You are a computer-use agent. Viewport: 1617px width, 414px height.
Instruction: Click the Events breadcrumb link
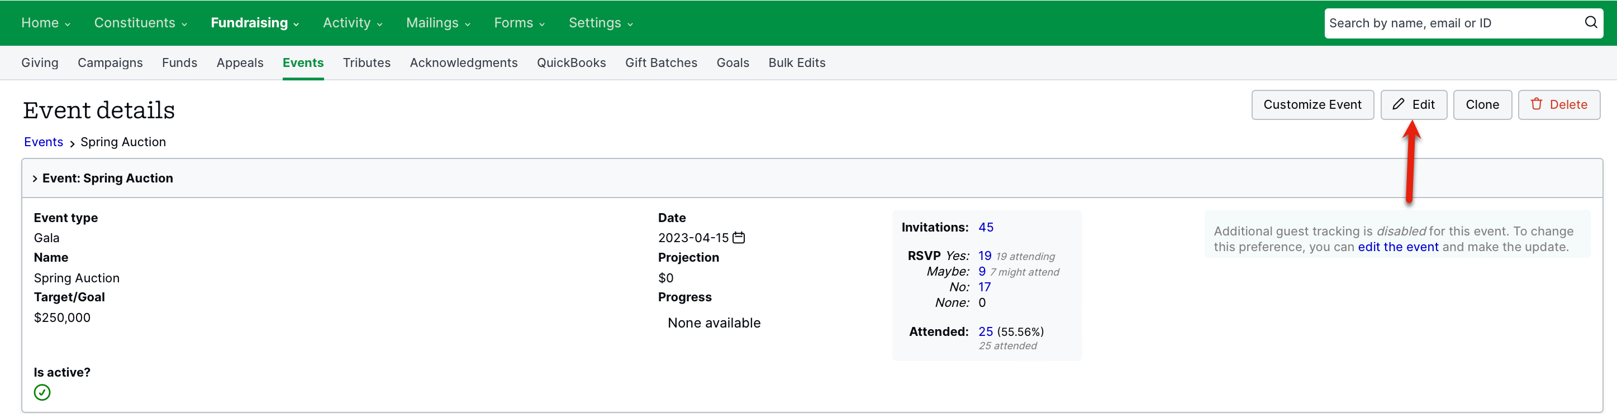coord(44,142)
